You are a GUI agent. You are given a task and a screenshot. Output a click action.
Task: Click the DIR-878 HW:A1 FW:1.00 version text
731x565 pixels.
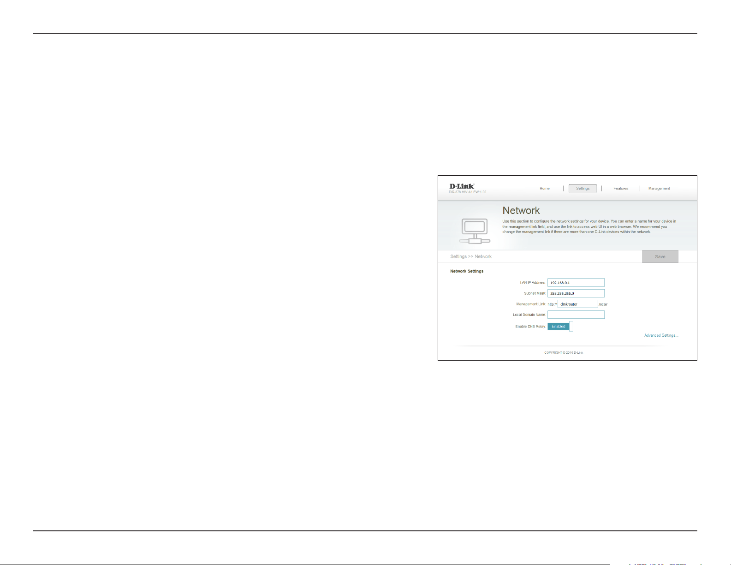(468, 192)
